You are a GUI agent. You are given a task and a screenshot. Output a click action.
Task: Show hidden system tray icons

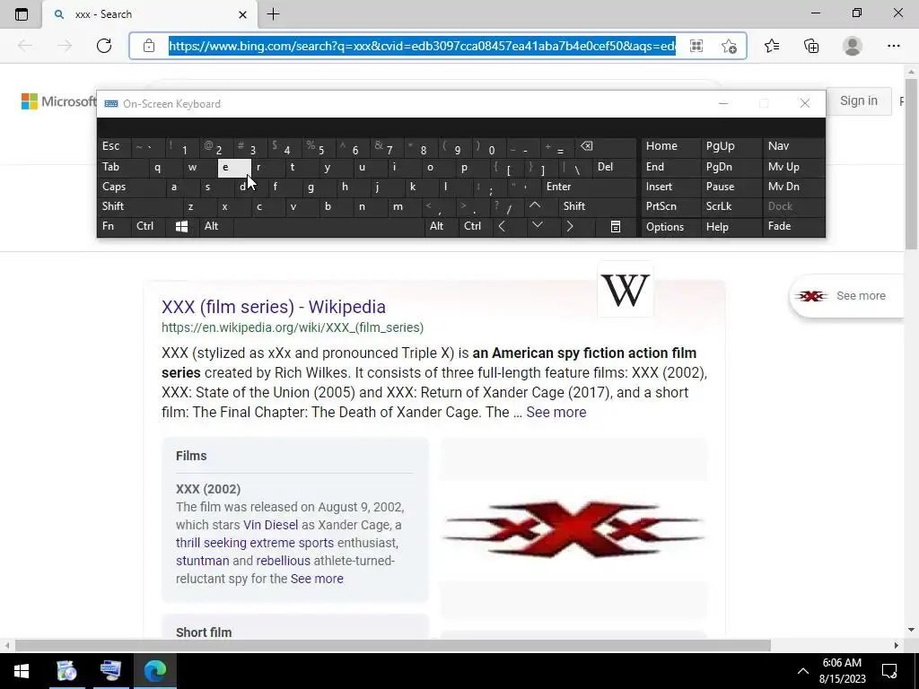[x=803, y=671]
